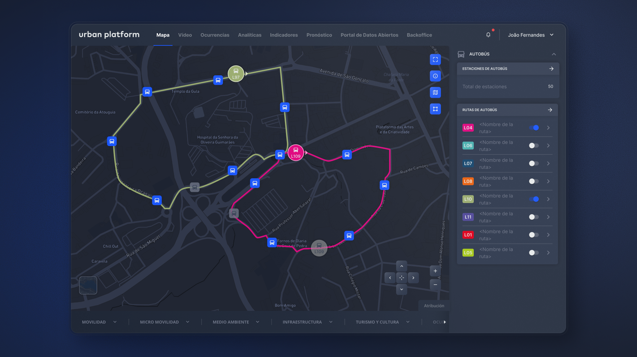Collapse the Autobús panel section

coord(554,54)
